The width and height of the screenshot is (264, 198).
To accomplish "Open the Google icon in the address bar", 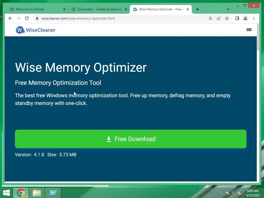I will pyautogui.click(x=210, y=18).
